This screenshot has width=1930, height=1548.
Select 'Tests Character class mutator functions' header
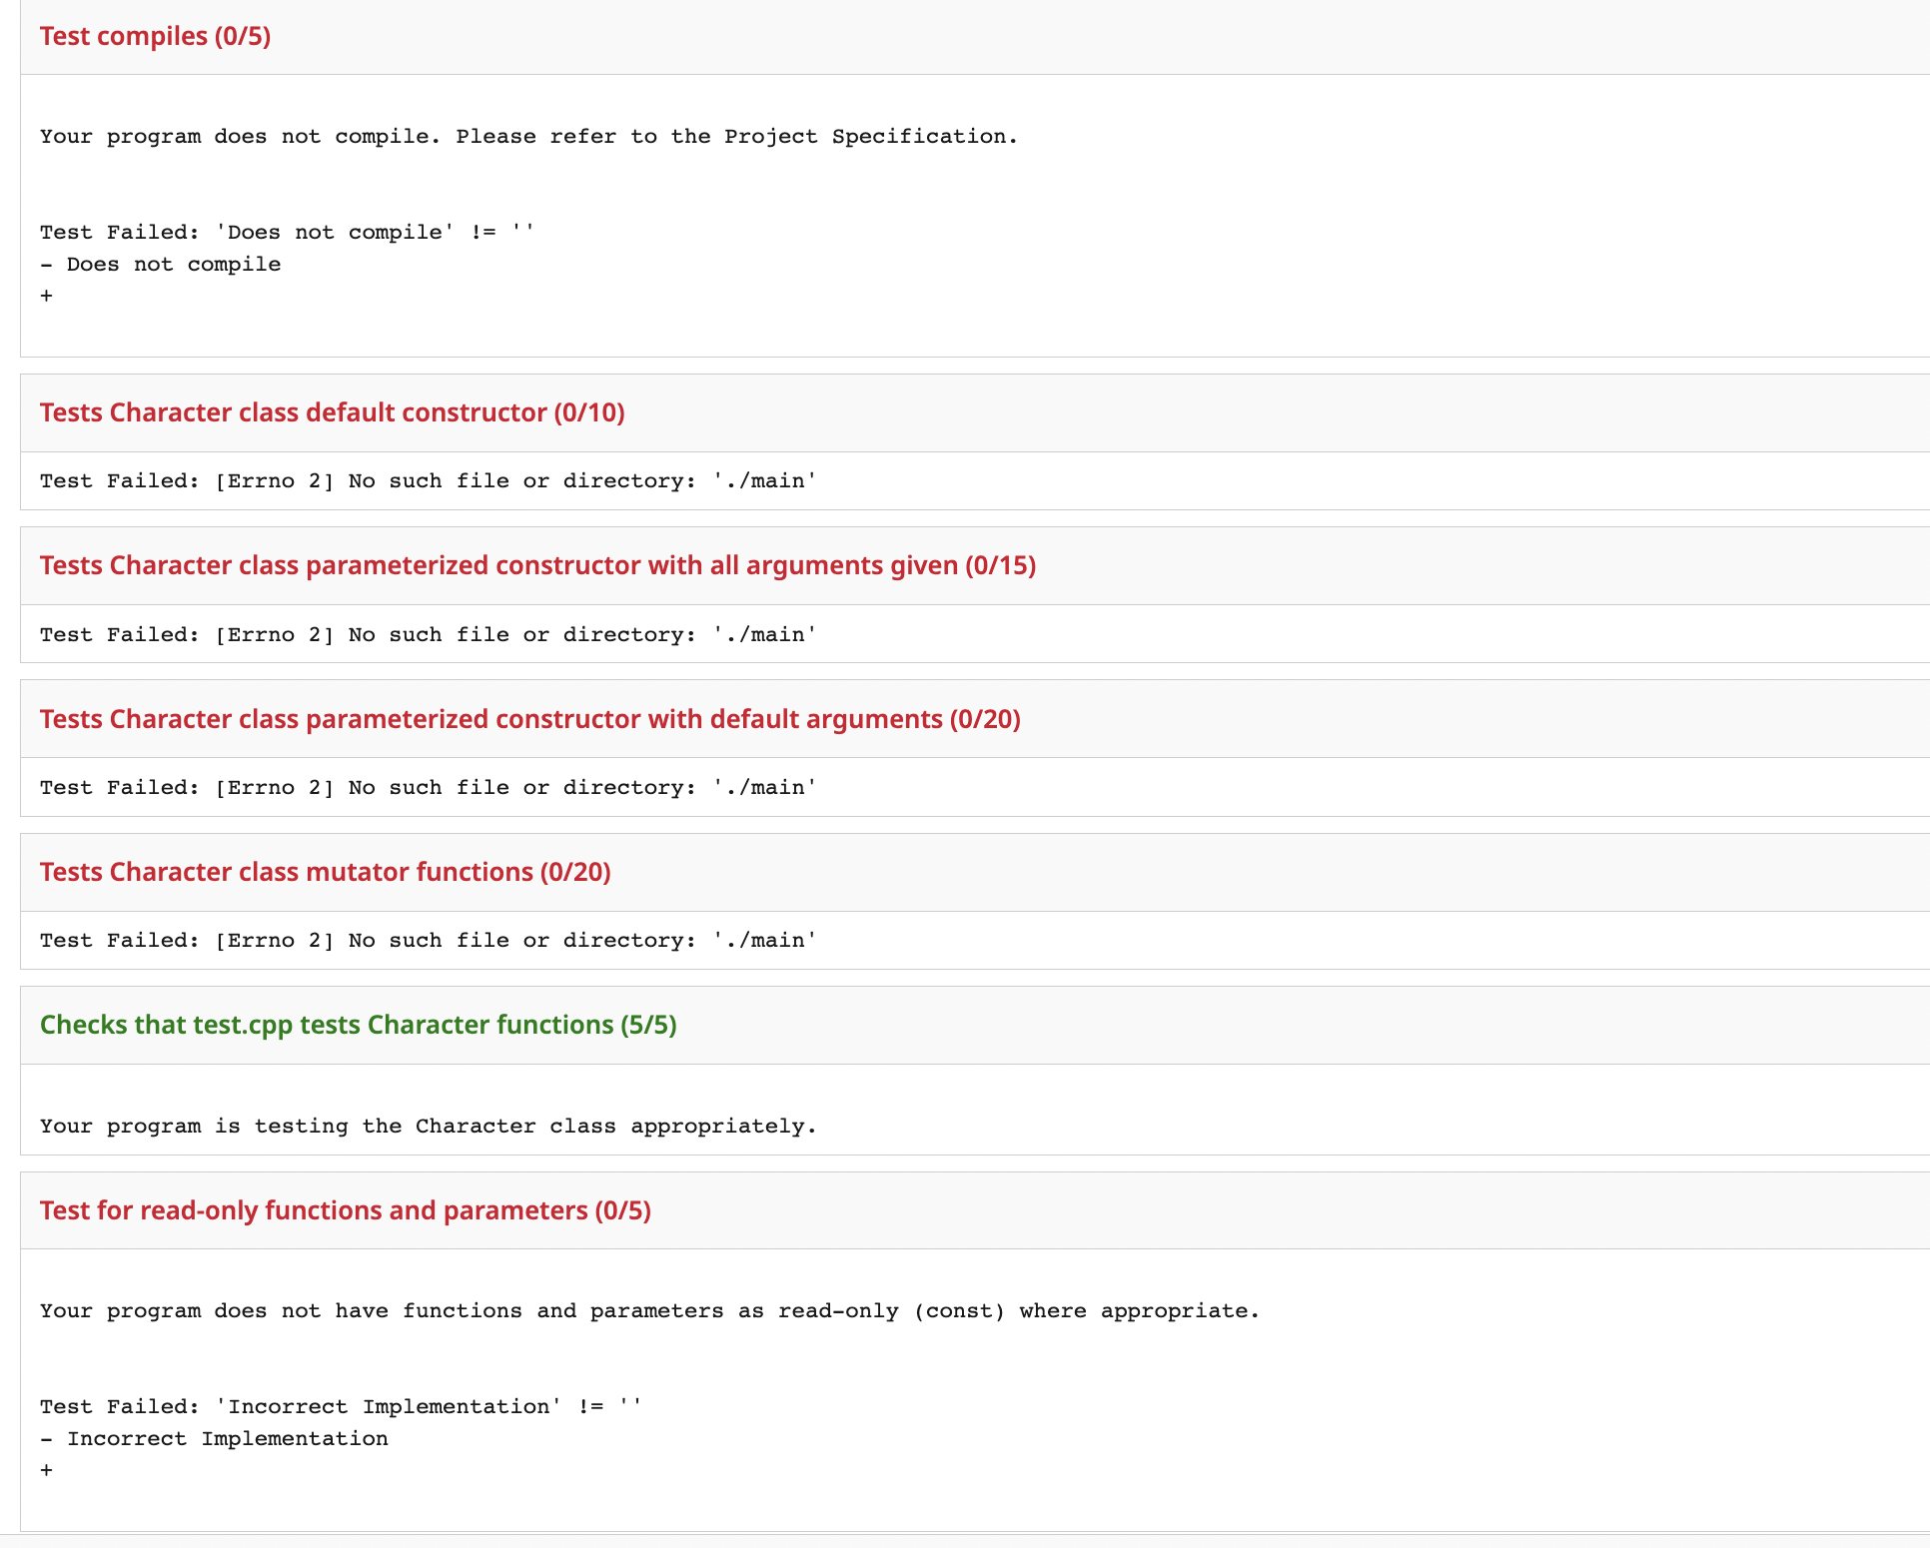pyautogui.click(x=325, y=872)
